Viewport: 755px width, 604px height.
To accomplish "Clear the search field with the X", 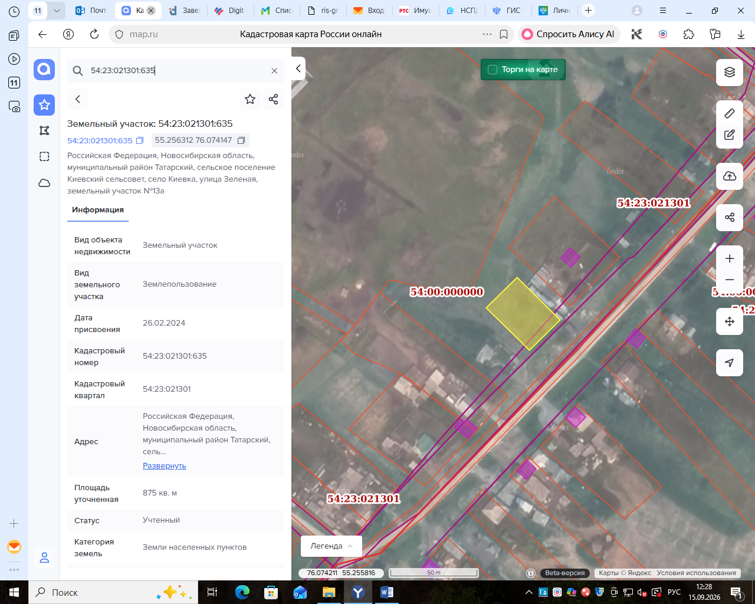I will coord(274,71).
